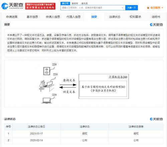
Task: Select the 查老板 search tab
Action: point(75,3)
